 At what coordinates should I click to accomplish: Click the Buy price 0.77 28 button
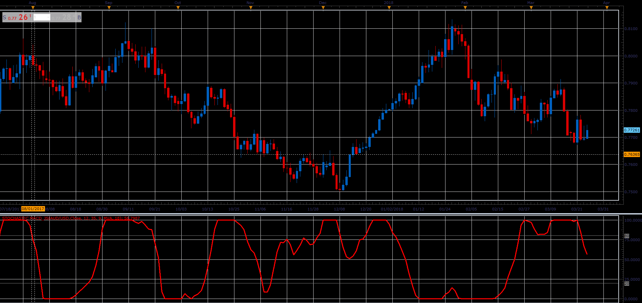pyautogui.click(x=66, y=17)
